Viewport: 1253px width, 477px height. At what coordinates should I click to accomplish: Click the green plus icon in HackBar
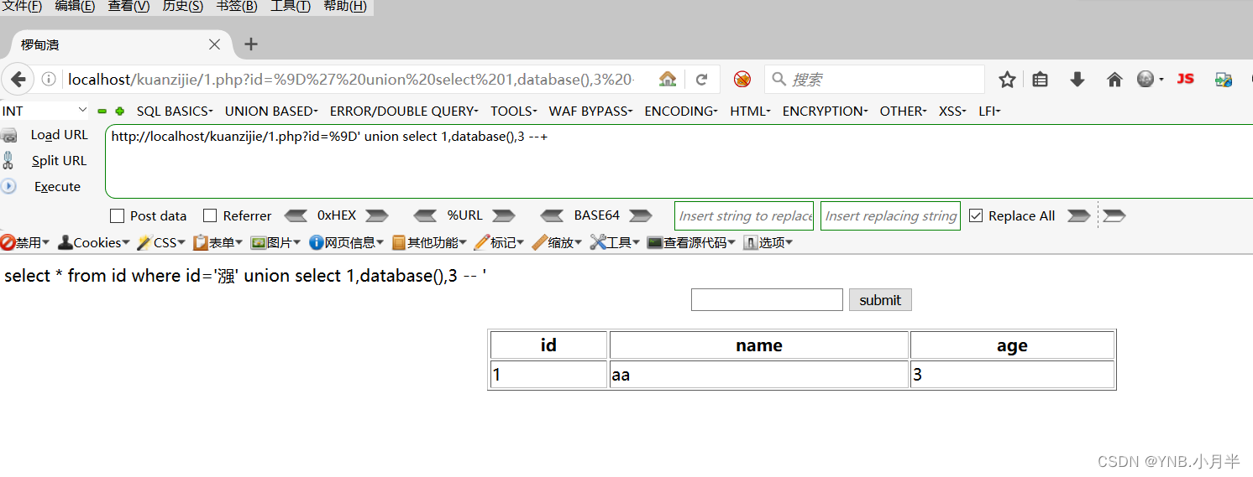point(119,111)
